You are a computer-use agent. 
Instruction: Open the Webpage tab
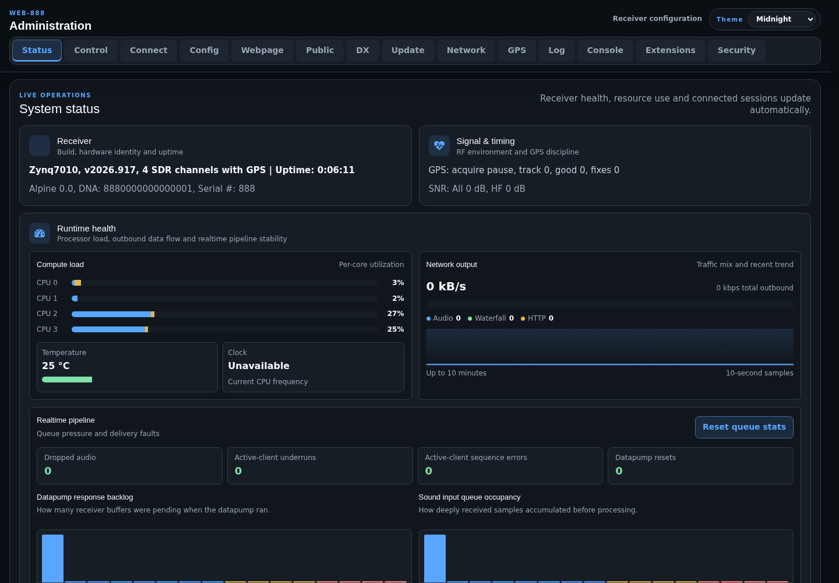(x=262, y=51)
